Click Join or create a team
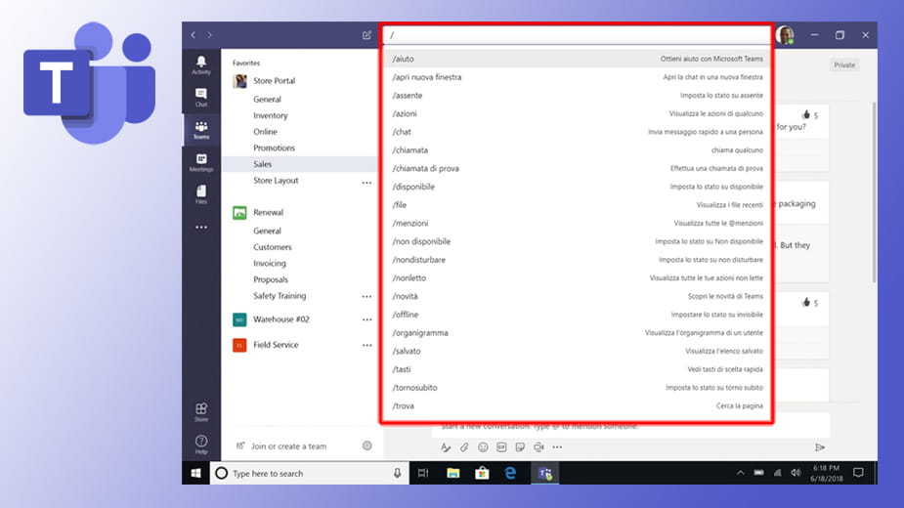The image size is (904, 508). [281, 445]
